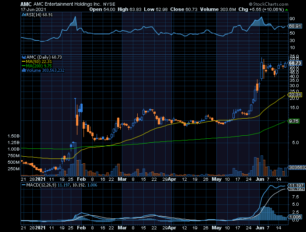The height and width of the screenshot is (232, 306).
Task: Click the 90 level on RSI axis
Action: [x=292, y=19]
